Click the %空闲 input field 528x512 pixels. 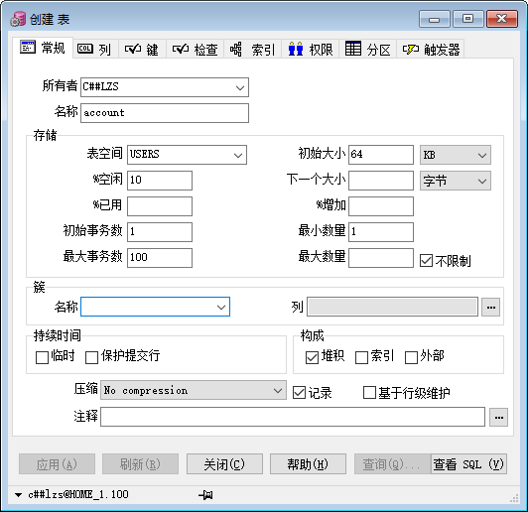(x=160, y=180)
